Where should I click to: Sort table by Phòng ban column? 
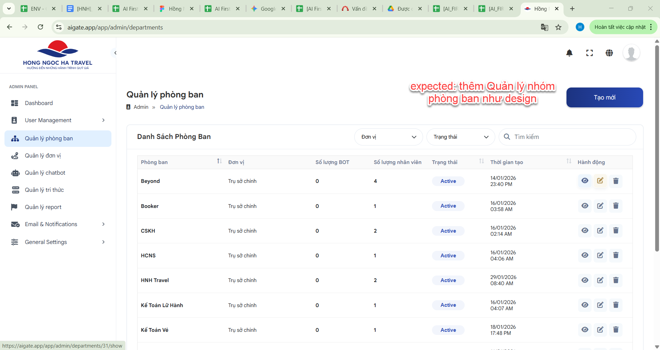click(219, 162)
